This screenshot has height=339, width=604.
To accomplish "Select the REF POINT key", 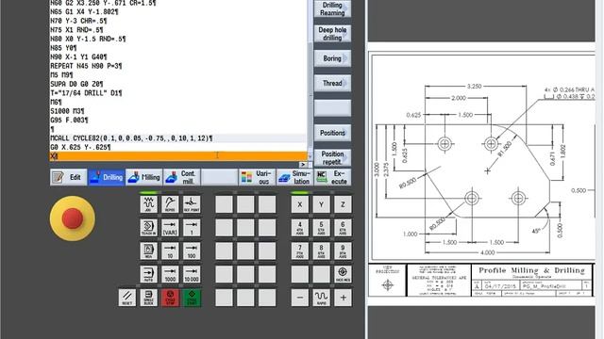I will (192, 204).
